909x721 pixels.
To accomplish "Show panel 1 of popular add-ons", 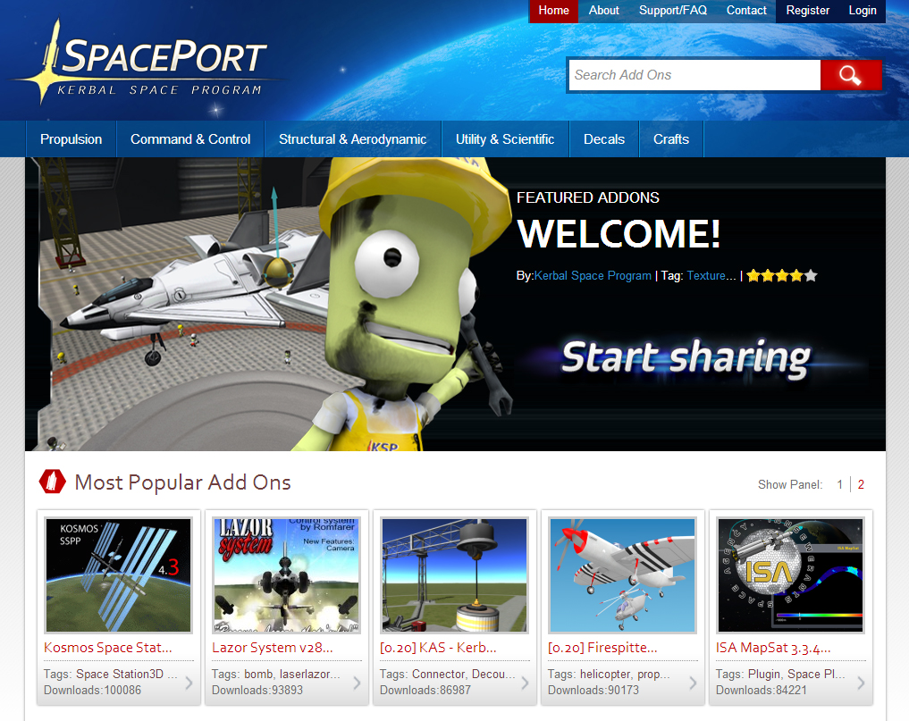I will click(x=840, y=485).
